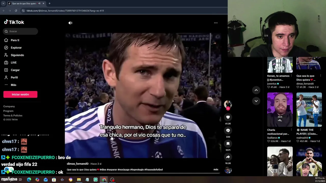This screenshot has height=183, width=326.
Task: Open the creator's avatar beside the video
Action: coord(228,104)
